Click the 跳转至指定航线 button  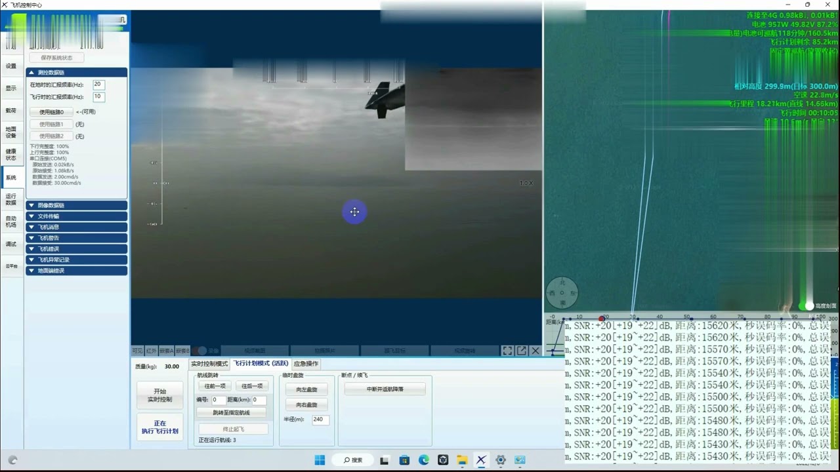(232, 413)
